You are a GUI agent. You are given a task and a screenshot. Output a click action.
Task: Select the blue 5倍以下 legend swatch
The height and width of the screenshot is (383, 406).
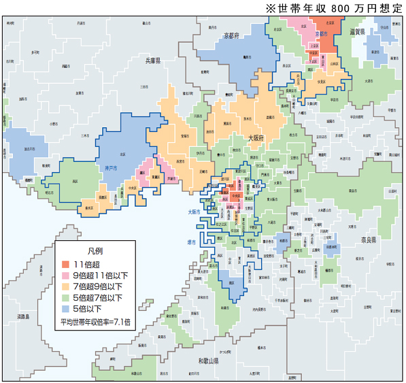tap(65, 309)
